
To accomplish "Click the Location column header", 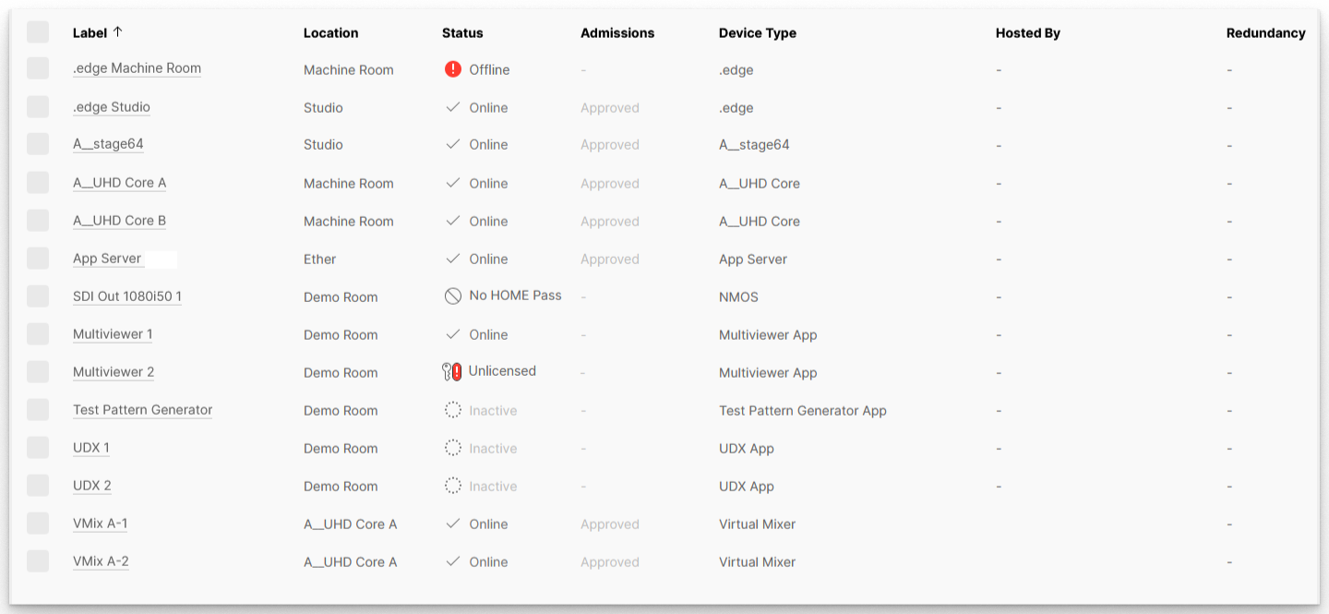I will [330, 33].
